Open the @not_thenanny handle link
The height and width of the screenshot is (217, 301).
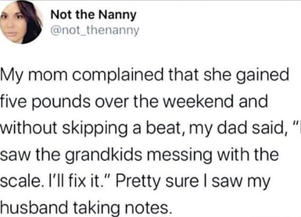point(95,31)
